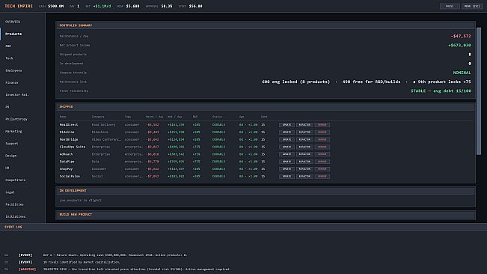487x274 pixels.
Task: Click the main panel vertical scrollbar
Action: 479,91
